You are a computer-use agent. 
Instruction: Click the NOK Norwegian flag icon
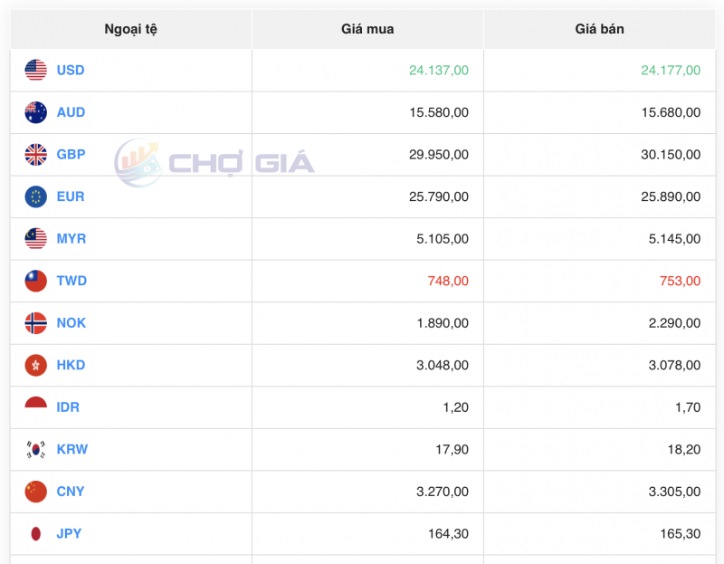(x=34, y=322)
